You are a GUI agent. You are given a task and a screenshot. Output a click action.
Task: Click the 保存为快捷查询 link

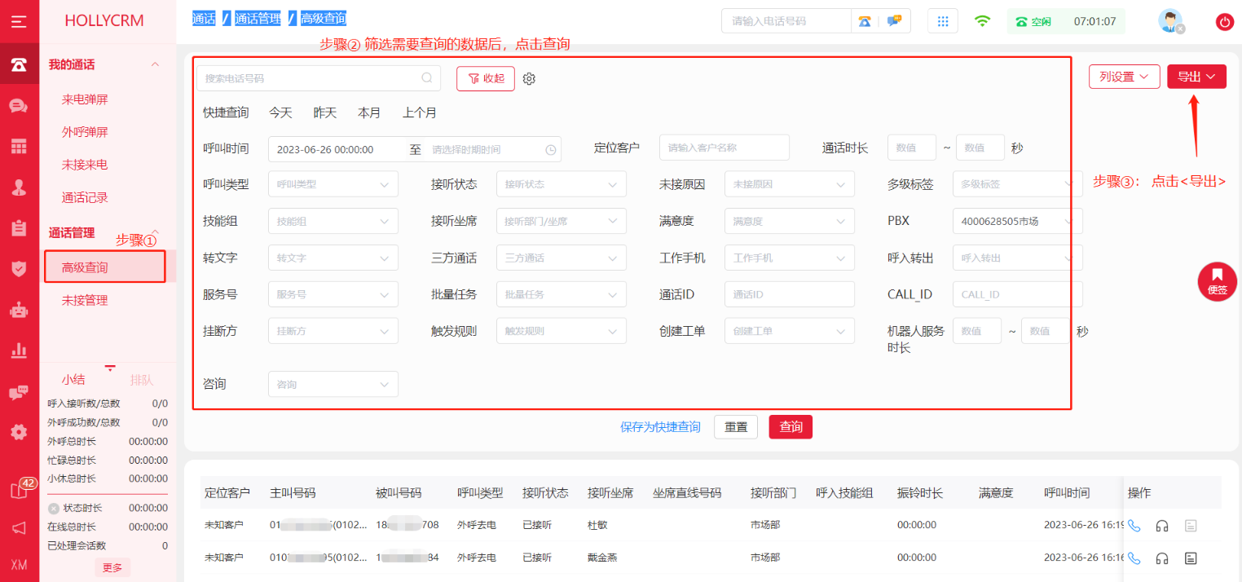pos(660,427)
